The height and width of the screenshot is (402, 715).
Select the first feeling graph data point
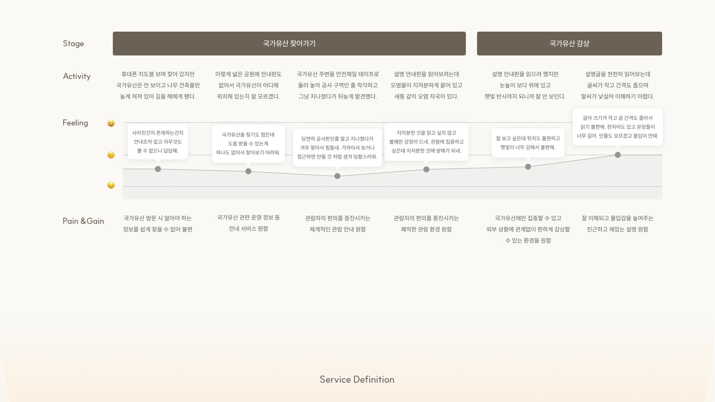158,169
